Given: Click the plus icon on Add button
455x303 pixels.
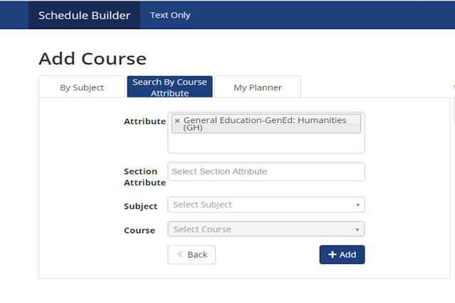Looking at the screenshot, I should [333, 255].
